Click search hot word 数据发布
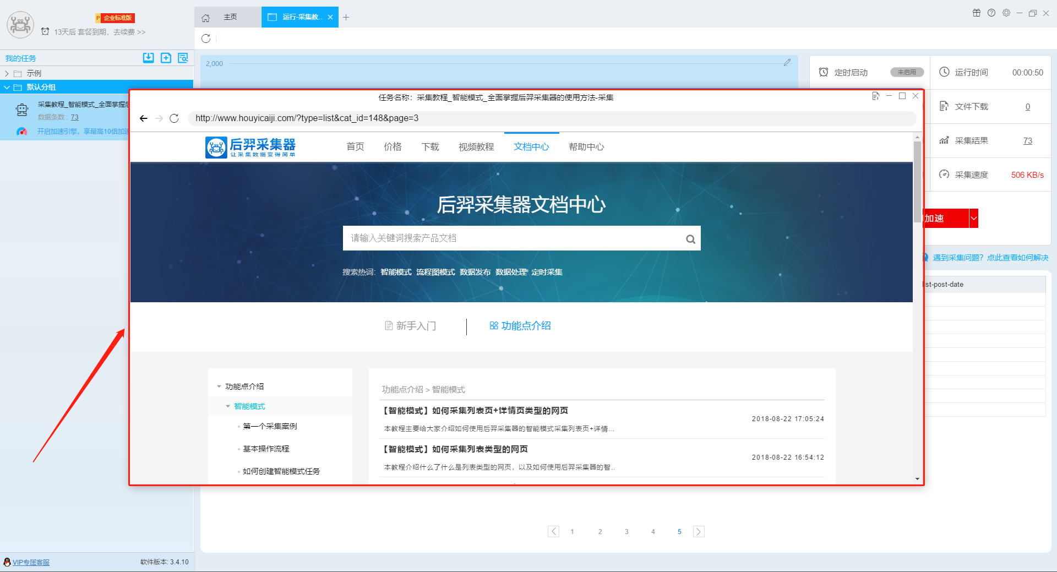The width and height of the screenshot is (1057, 572). (x=475, y=272)
